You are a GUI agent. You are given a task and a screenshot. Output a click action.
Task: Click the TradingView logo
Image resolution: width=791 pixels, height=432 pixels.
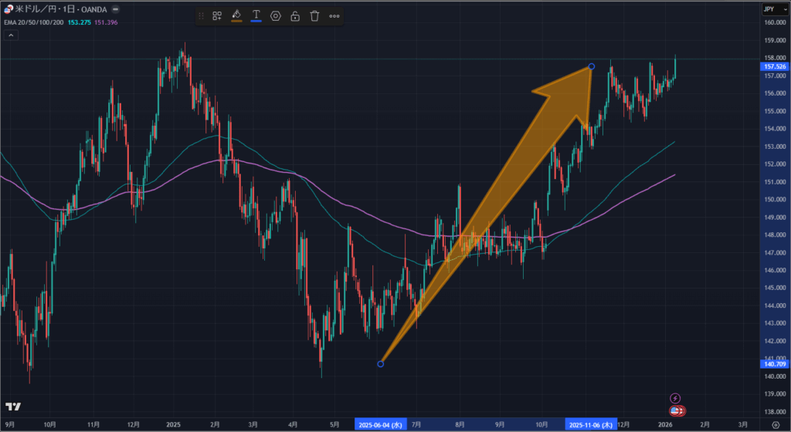click(x=13, y=407)
